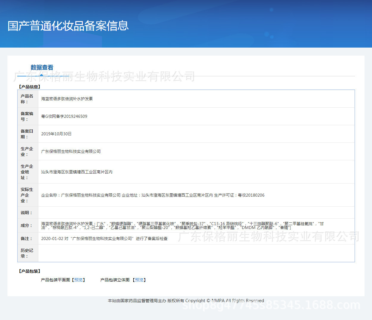Viewport: 372px width, 320px height.
Task: Click the 产品名称 row label
Action: point(27,99)
